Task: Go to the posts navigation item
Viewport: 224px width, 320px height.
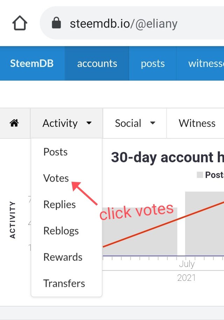Action: point(153,63)
